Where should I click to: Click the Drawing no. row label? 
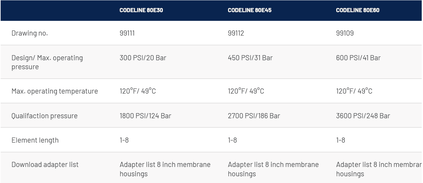click(30, 33)
